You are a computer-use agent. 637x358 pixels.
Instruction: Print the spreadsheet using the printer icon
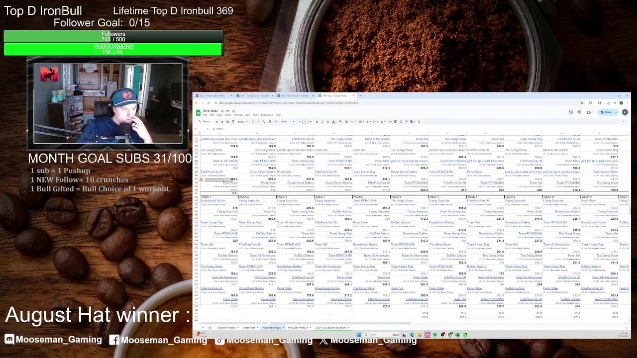click(x=227, y=121)
